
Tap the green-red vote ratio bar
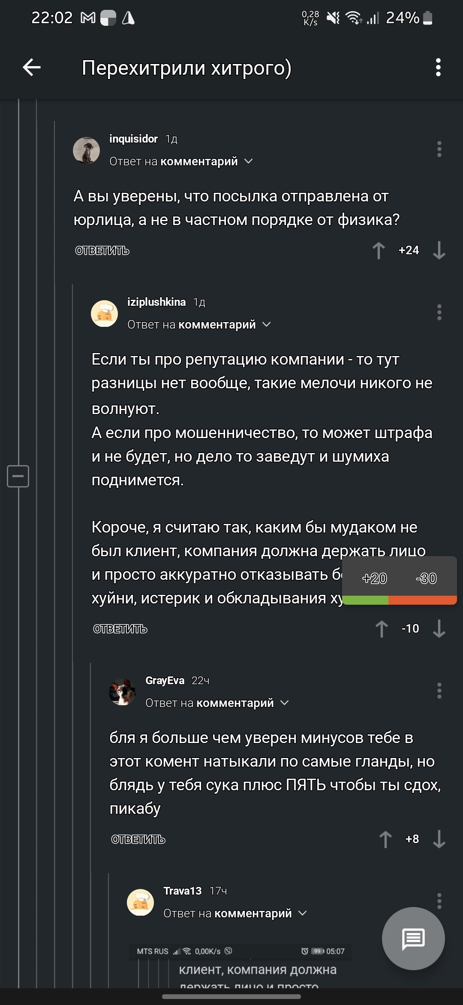pyautogui.click(x=400, y=600)
